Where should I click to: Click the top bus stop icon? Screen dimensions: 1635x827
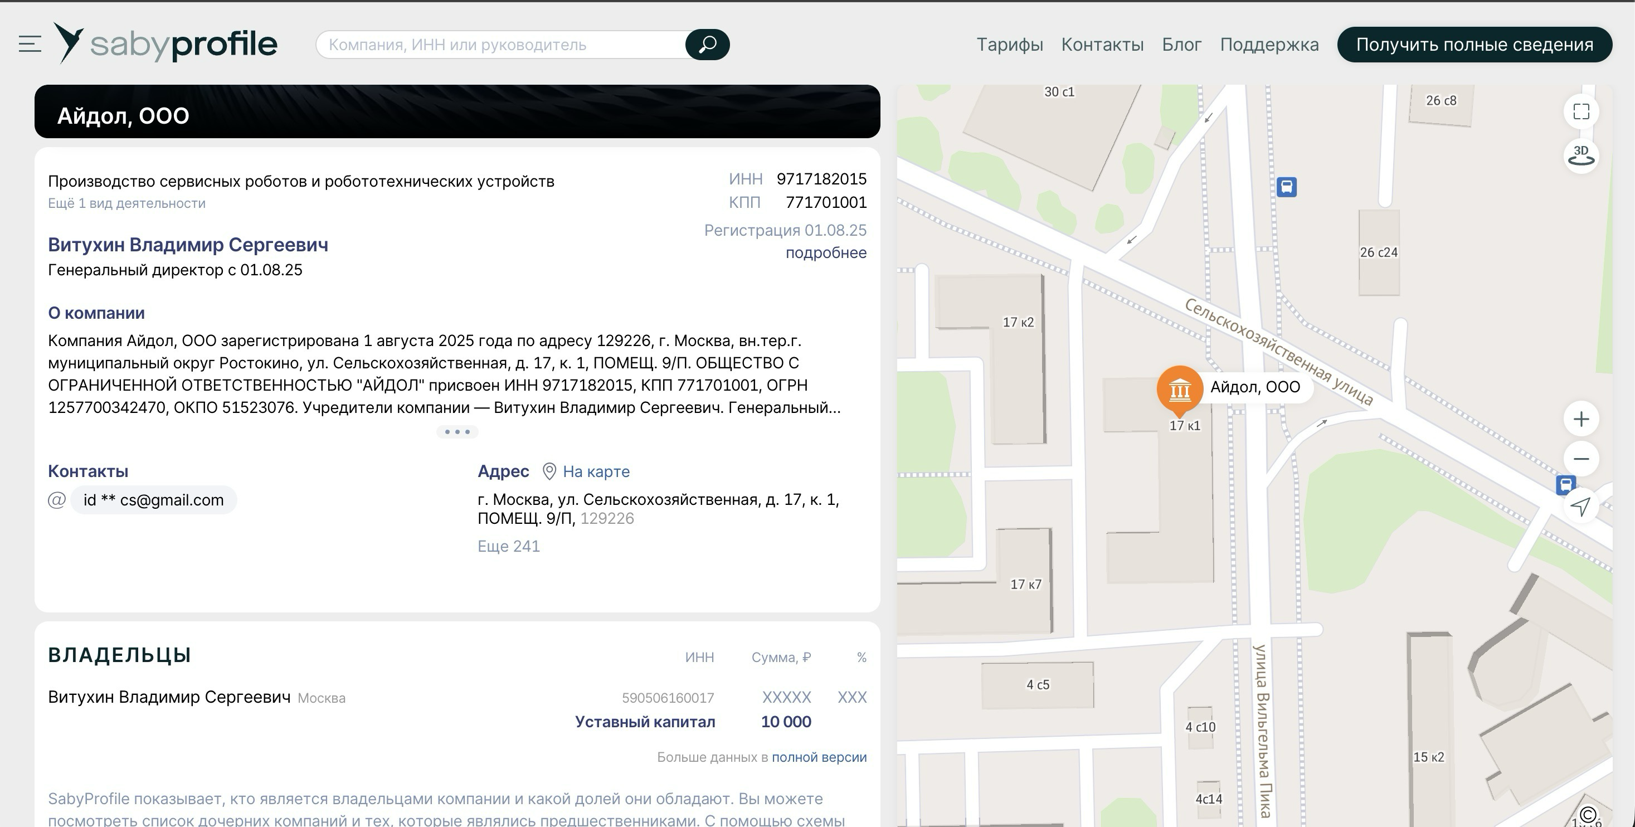coord(1287,187)
